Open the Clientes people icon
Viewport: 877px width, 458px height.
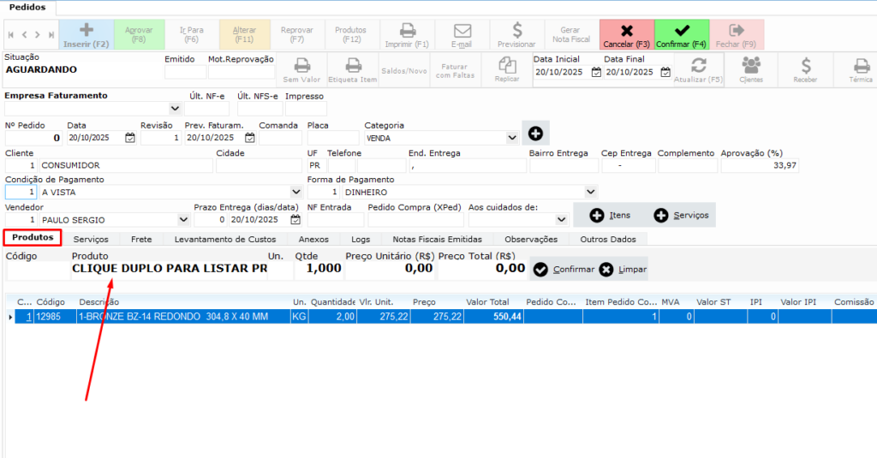click(x=751, y=66)
